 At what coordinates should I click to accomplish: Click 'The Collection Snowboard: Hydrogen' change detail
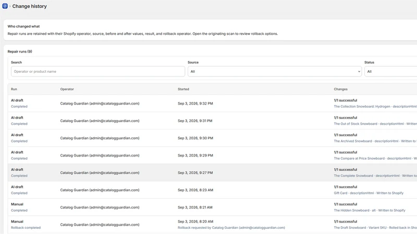(375, 107)
